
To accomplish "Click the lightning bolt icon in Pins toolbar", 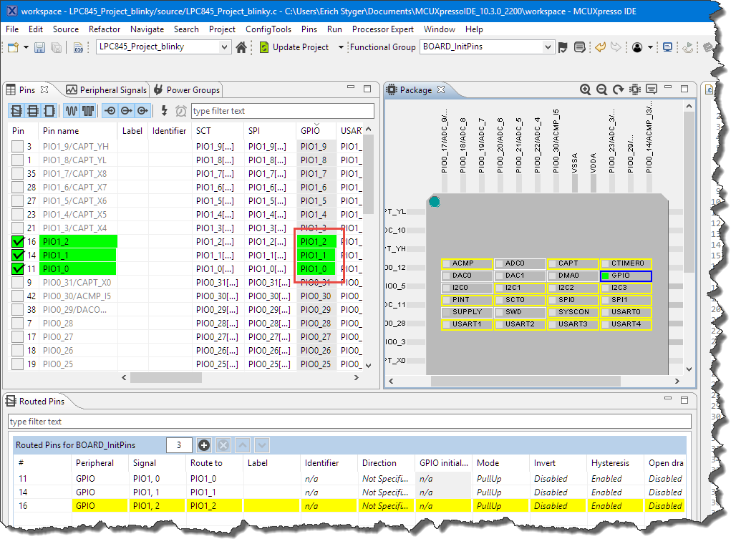I will 164,111.
